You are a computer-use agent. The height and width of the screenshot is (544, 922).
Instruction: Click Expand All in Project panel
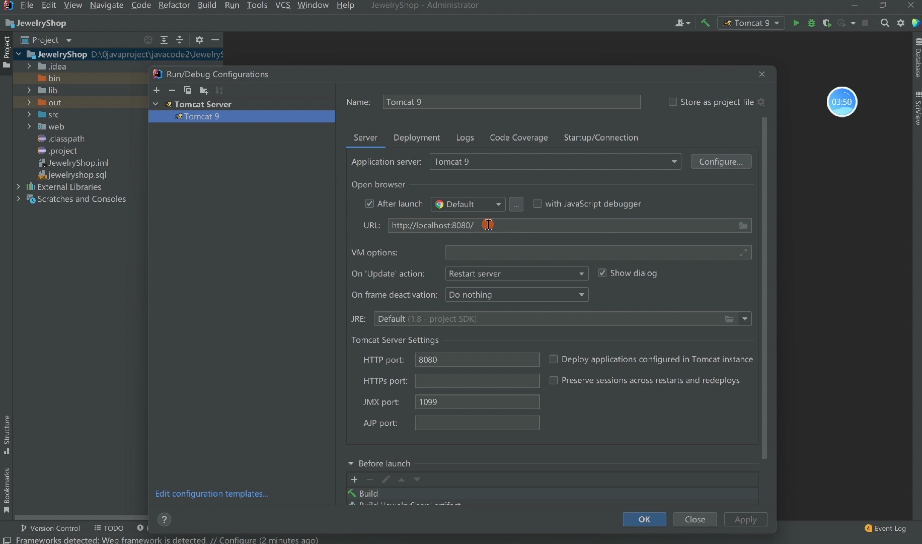[164, 40]
